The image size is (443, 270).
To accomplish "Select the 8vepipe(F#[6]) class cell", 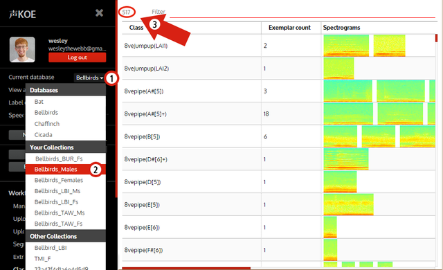I will (192, 250).
